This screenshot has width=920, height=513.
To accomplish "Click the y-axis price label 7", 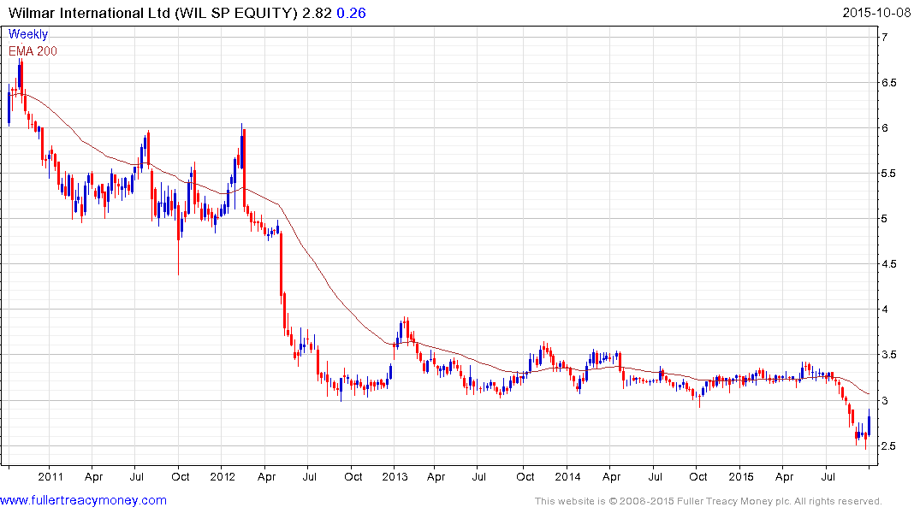I will tap(884, 37).
